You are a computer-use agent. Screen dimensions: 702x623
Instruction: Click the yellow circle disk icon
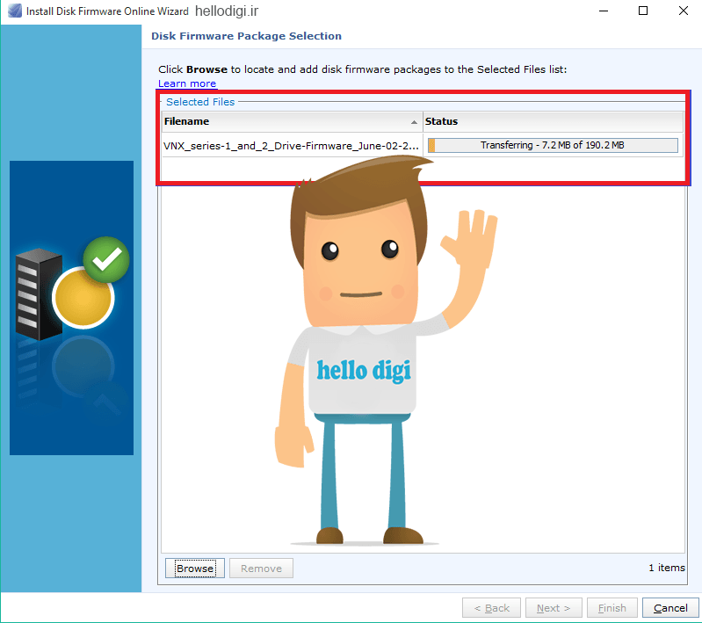pos(83,298)
